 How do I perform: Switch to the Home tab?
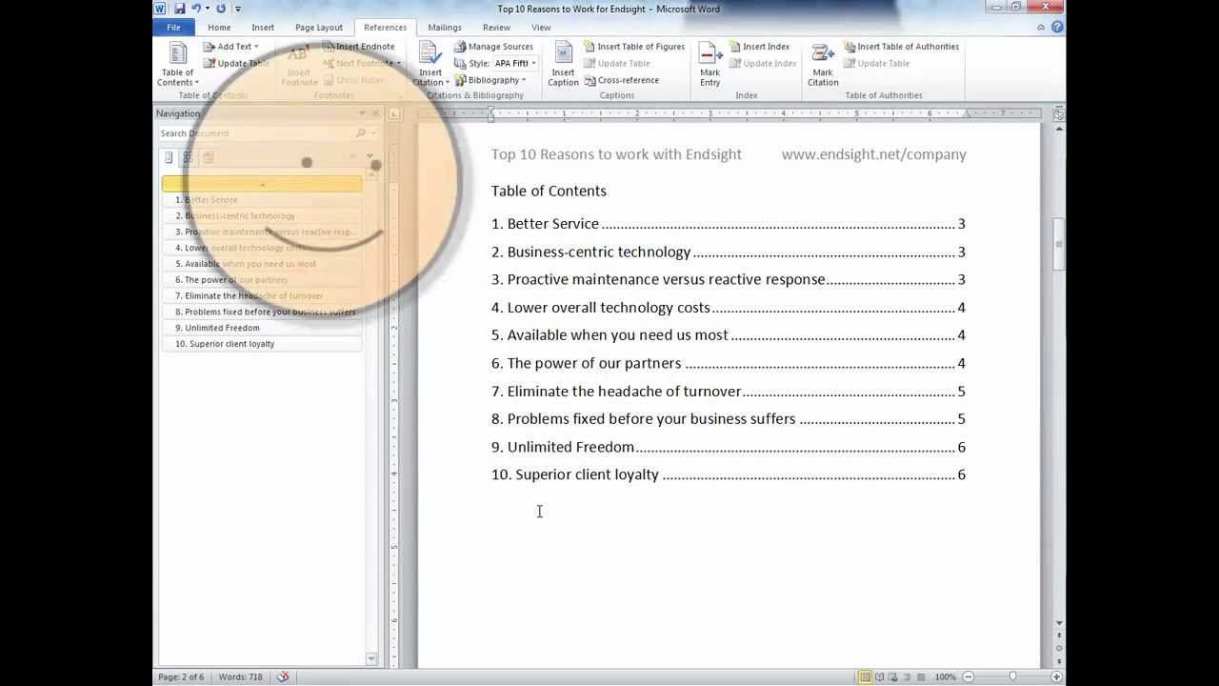click(x=219, y=28)
